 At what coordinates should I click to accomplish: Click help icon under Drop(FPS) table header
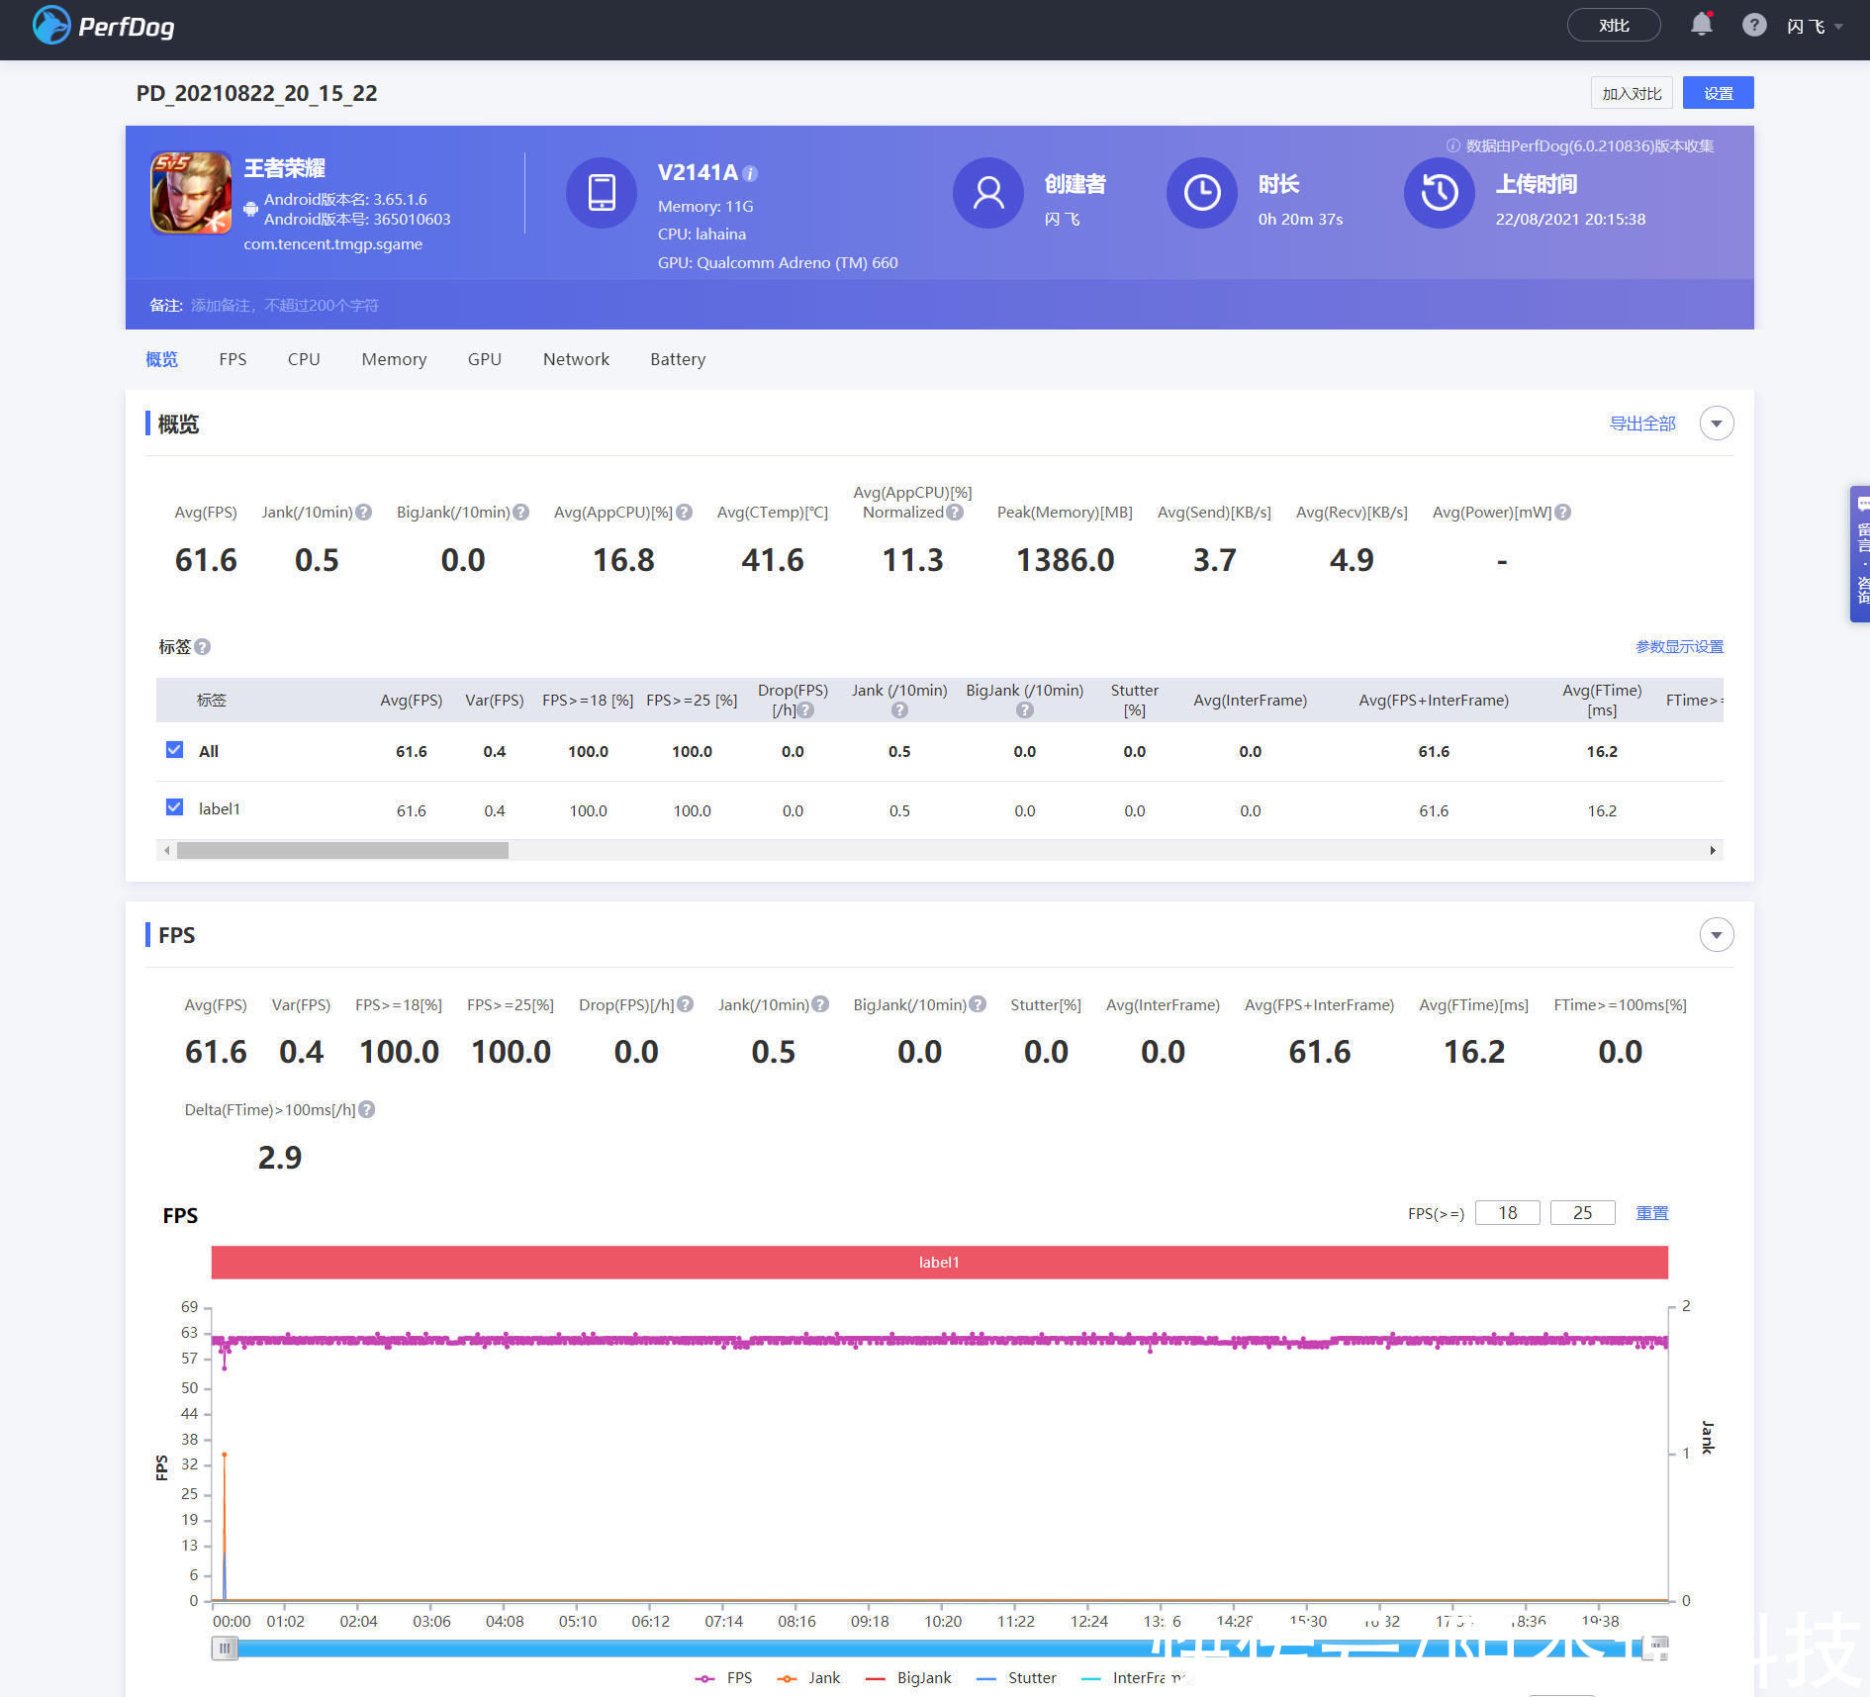click(806, 710)
